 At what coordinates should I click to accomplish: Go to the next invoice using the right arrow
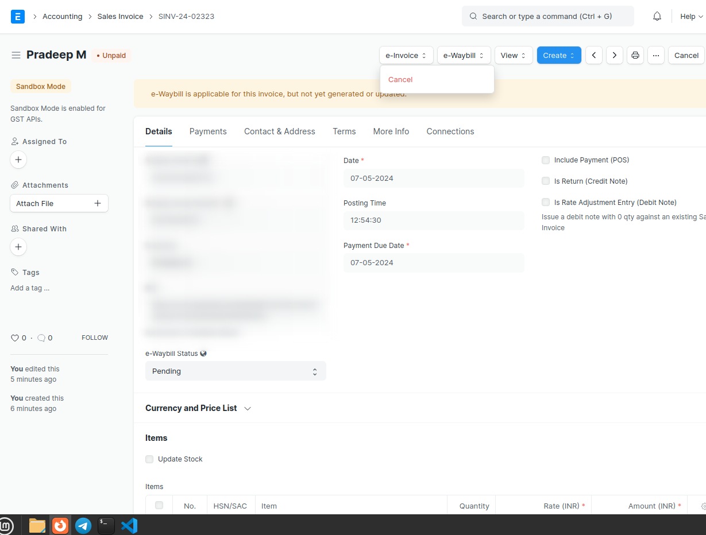(615, 56)
